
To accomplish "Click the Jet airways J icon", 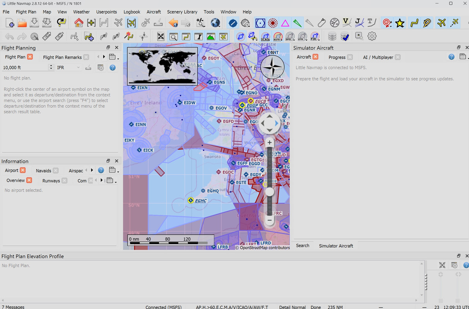I will tap(359, 23).
